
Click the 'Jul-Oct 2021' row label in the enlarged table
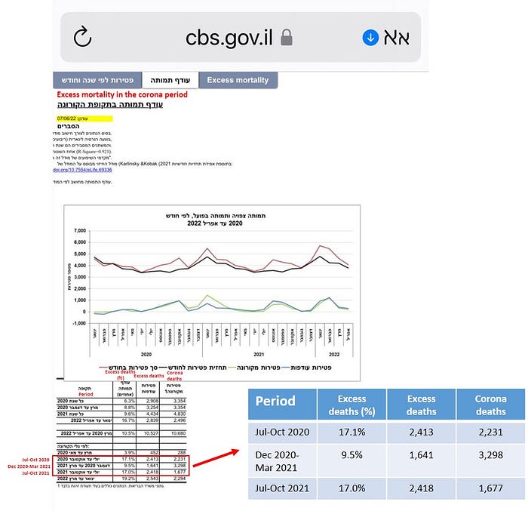282,488
